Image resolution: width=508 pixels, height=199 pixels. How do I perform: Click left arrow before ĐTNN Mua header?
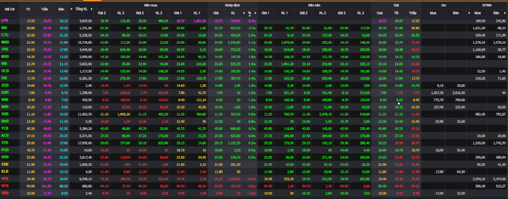(x=469, y=13)
